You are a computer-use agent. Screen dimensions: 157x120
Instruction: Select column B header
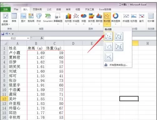[x=36, y=43]
